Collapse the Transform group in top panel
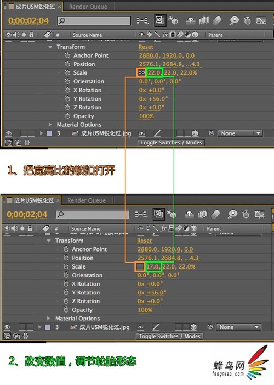Viewport: 274px width, 385px height. 50,47
